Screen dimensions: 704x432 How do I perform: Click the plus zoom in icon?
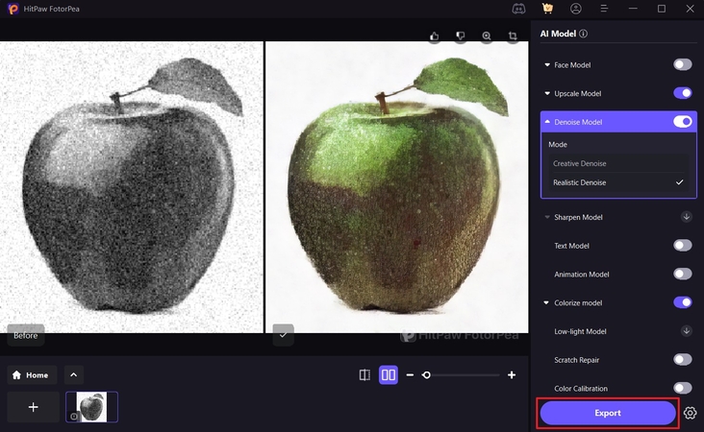tap(512, 375)
